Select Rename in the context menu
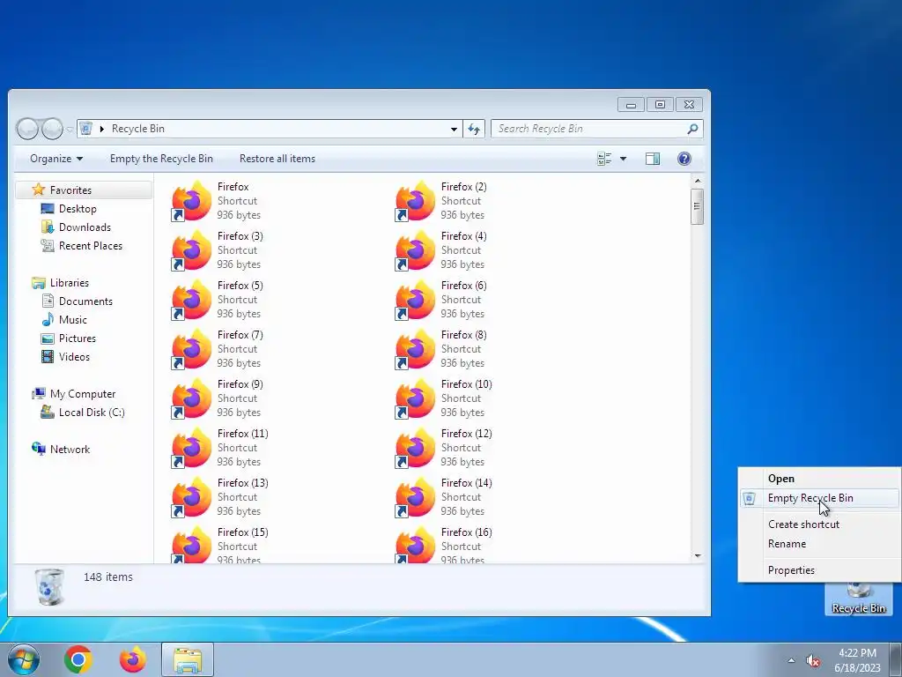Viewport: 902px width, 677px height. coord(787,544)
